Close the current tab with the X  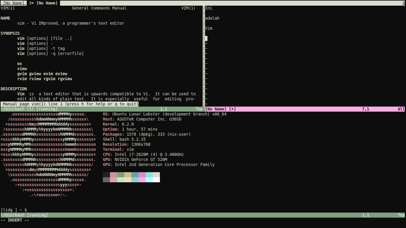404,3
